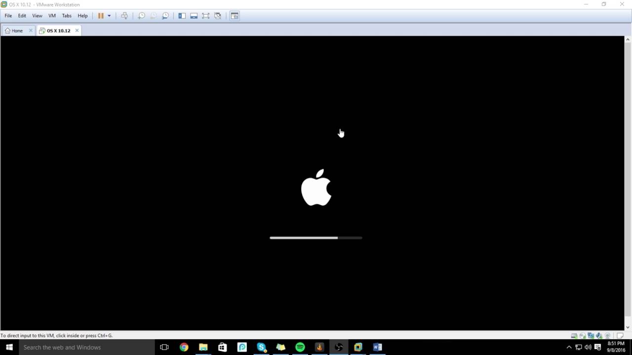Click the webcam/USB device status icon

coord(607,336)
